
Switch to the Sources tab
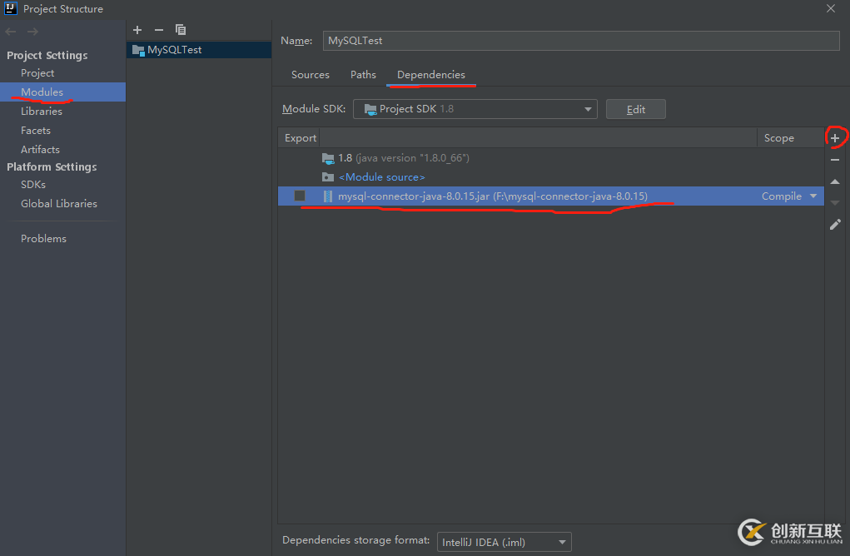tap(310, 75)
